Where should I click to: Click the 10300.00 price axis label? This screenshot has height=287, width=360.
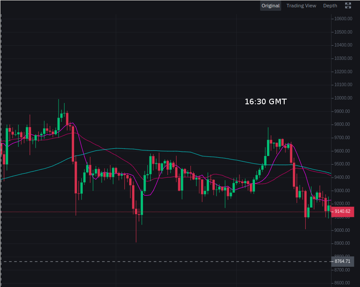click(343, 58)
